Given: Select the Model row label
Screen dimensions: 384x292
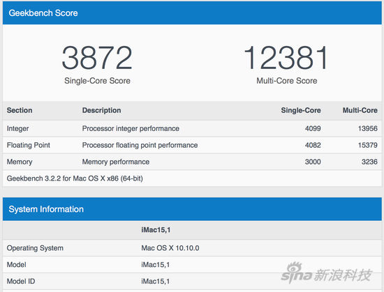Looking at the screenshot, I should 17,265.
